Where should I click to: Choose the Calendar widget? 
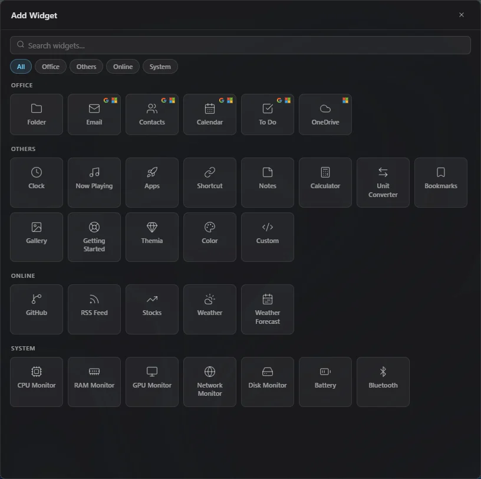point(210,114)
